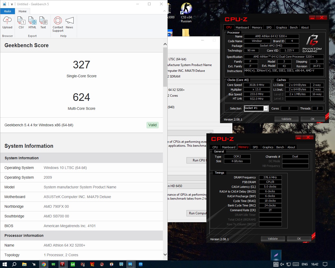This screenshot has width=335, height=268.
Task: Collapse the Geekbench ribbon chevron
Action: coord(164,11)
